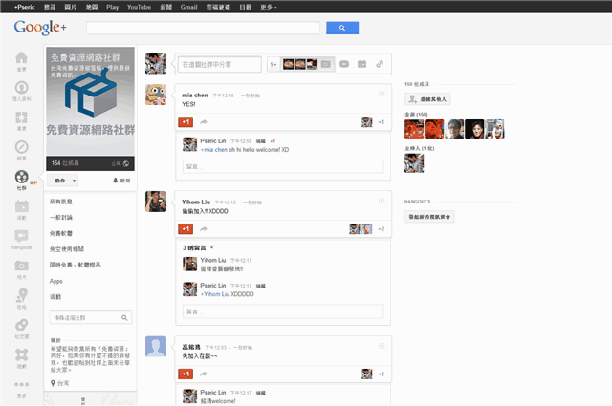The width and height of the screenshot is (612, 406).
Task: Select the Communities icon in sidebar
Action: 21,177
